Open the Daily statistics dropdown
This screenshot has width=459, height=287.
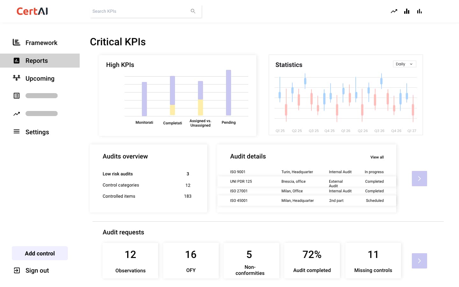[404, 64]
